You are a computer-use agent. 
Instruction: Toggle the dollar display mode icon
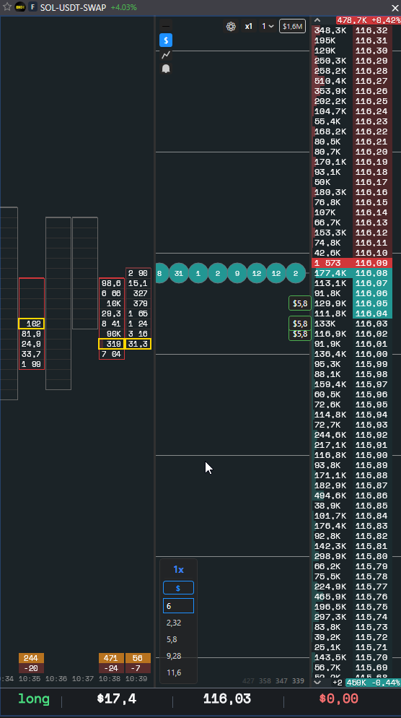[x=166, y=40]
